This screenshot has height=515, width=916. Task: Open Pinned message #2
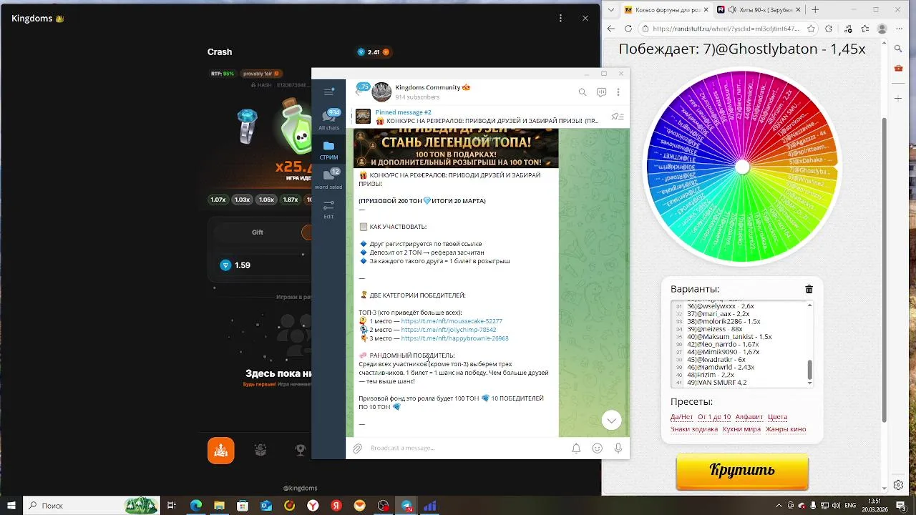pyautogui.click(x=479, y=117)
